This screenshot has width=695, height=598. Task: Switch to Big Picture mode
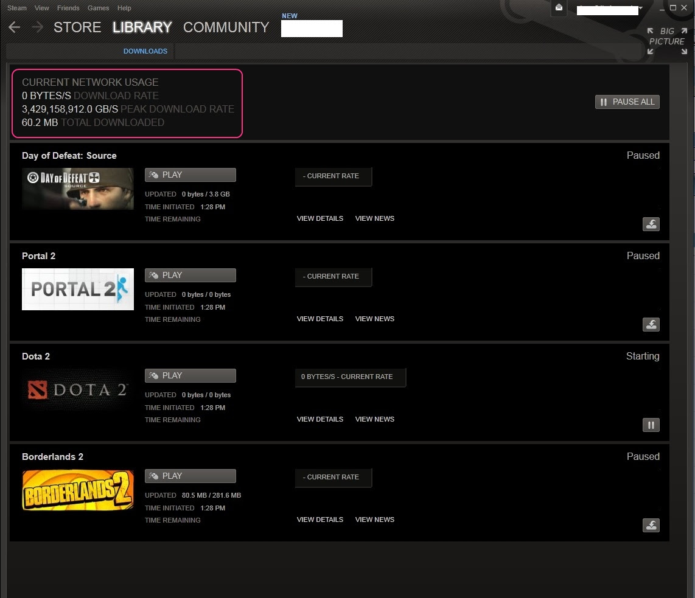pyautogui.click(x=666, y=41)
